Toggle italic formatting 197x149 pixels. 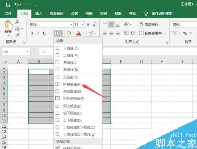[38, 33]
